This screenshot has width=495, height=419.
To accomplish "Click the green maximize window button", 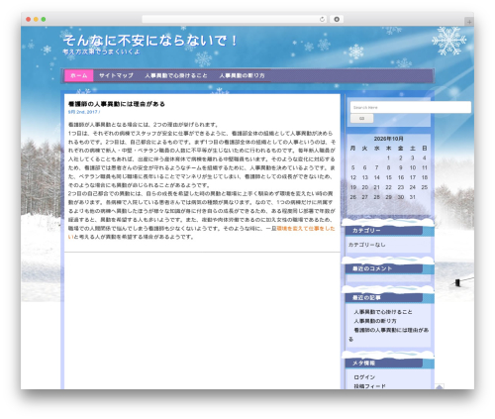I will tap(44, 19).
